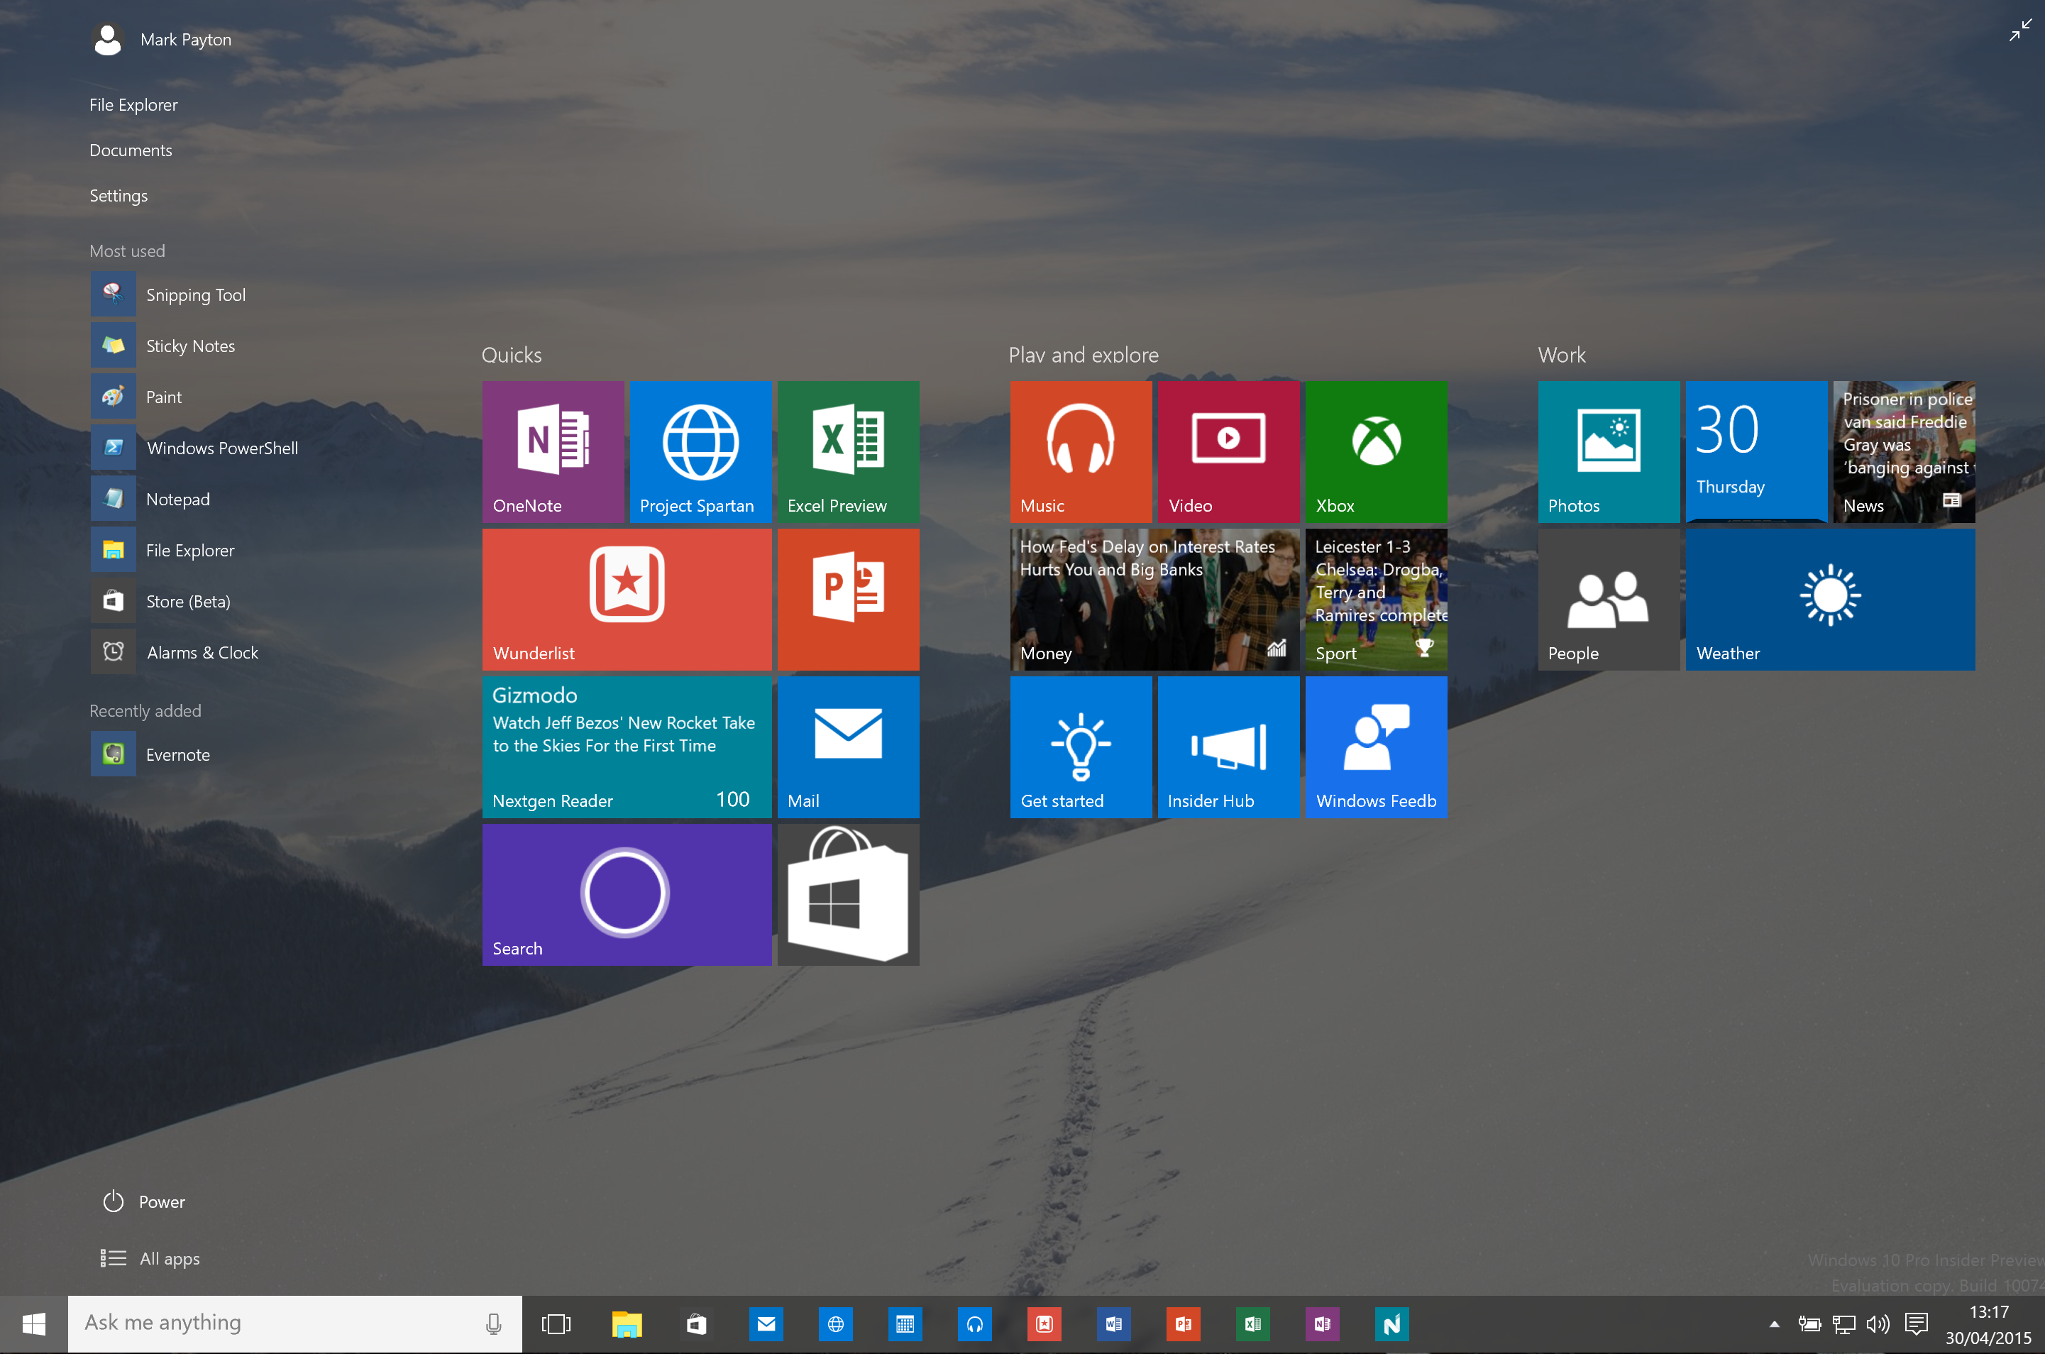Screen dimensions: 2045x1354
Task: Activate the microphone in search box
Action: (x=494, y=1323)
